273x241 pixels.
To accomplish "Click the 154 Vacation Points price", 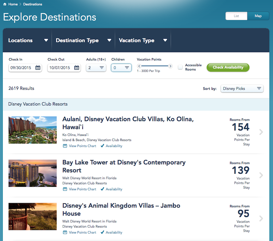I will pos(241,127).
